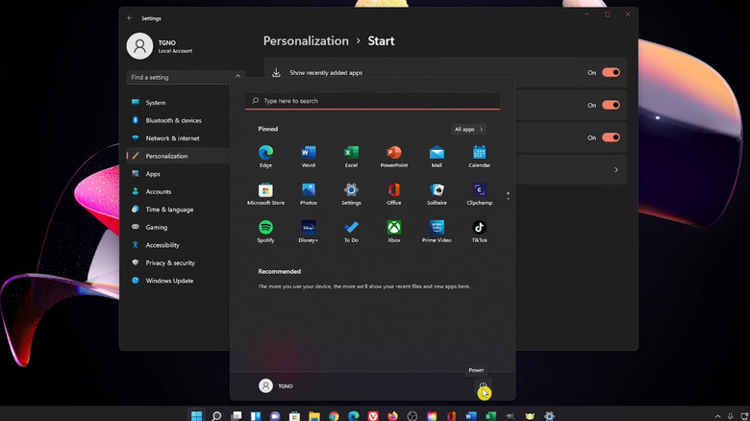Image resolution: width=750 pixels, height=421 pixels.
Task: Select Bluetooth & devices in the sidebar
Action: 173,120
